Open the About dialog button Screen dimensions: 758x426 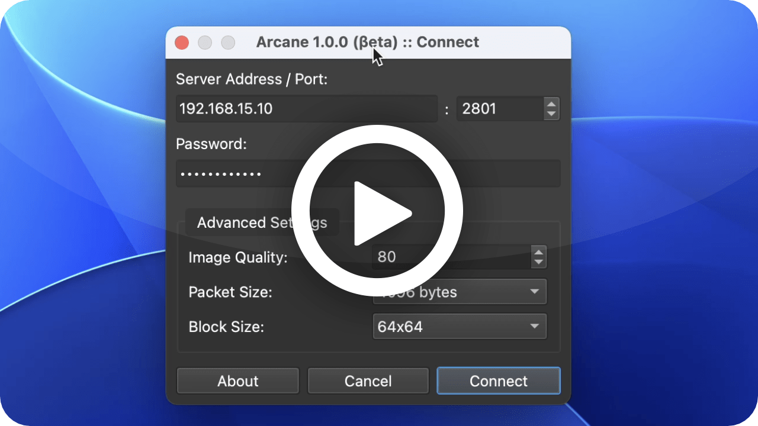tap(238, 381)
